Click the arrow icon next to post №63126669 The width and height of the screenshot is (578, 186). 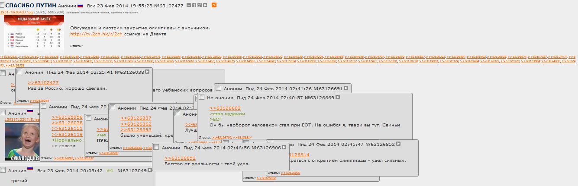tap(338, 98)
